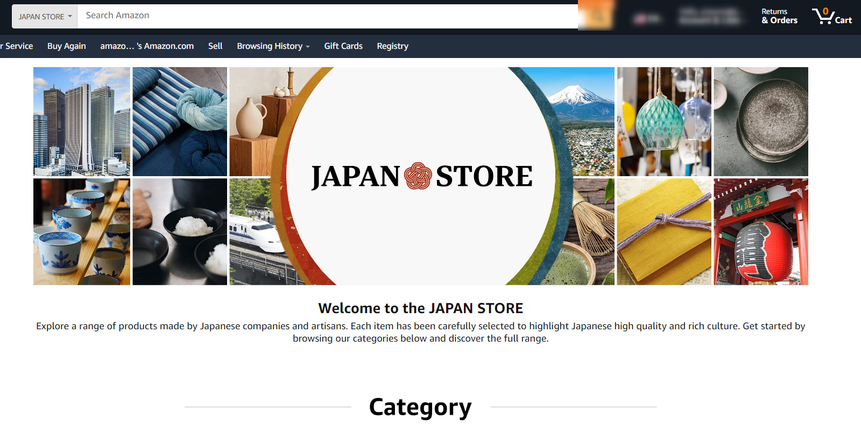This screenshot has height=434, width=861.
Task: Click the blue-and-white teacups photo
Action: [x=82, y=232]
